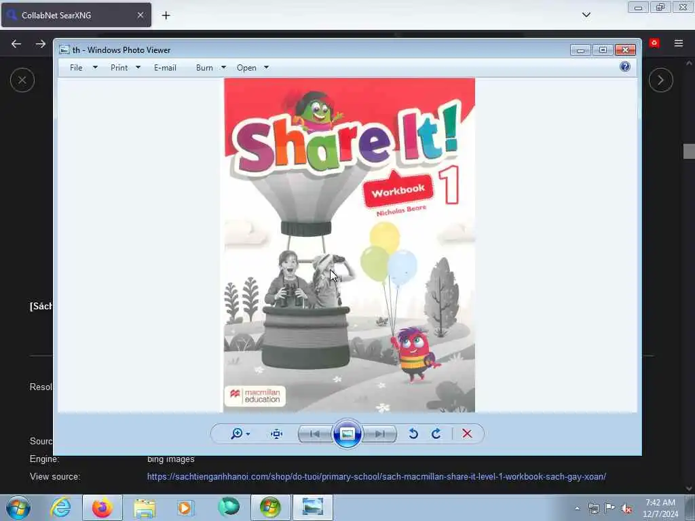Go to the next photo
The width and height of the screenshot is (695, 521).
(x=380, y=433)
